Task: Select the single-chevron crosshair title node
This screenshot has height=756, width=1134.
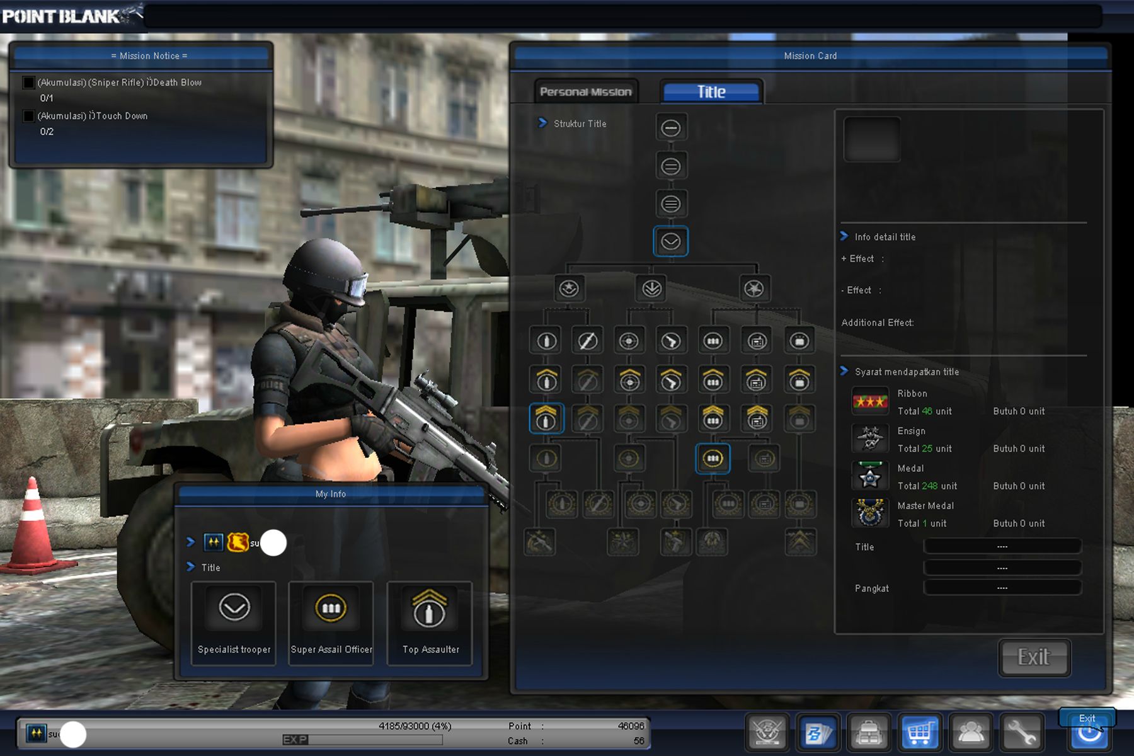Action: click(x=629, y=379)
